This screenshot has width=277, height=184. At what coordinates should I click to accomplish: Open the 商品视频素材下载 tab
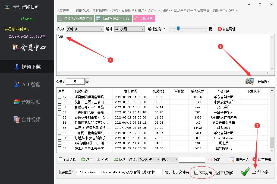click(113, 18)
